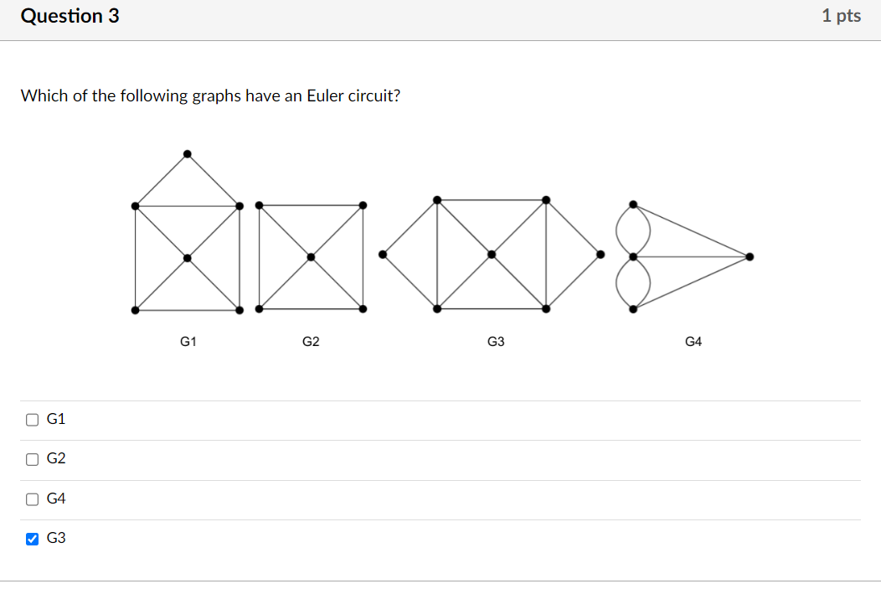Viewport: 881px width, 589px height.
Task: Uncheck the selected G3 checkbox
Action: [32, 539]
